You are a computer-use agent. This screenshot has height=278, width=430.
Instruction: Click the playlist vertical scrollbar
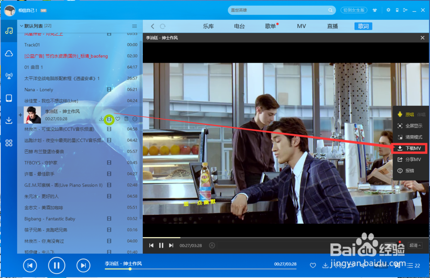coord(141,130)
